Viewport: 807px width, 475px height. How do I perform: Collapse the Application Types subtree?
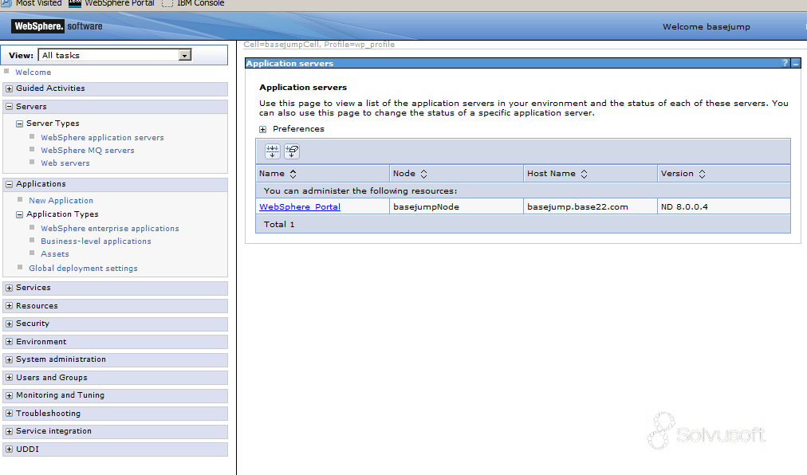pos(20,214)
